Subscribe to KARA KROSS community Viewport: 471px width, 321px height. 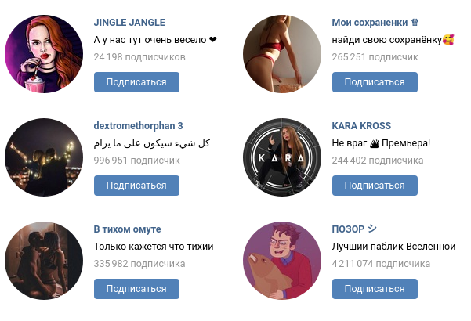click(x=375, y=186)
